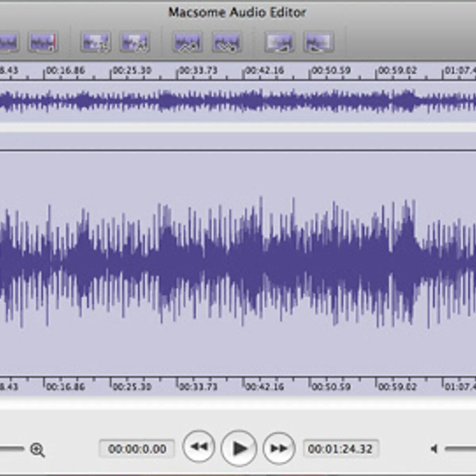Click 00:50.59 on ruler above overview waveform
This screenshot has height=476, width=476.
pyautogui.click(x=331, y=71)
